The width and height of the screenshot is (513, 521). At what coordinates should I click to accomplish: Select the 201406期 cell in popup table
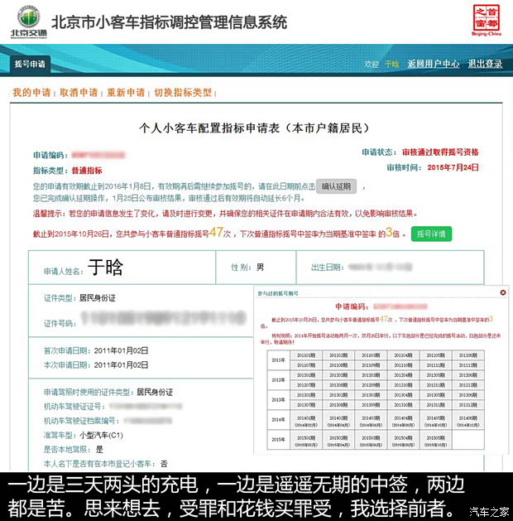pyautogui.click(x=468, y=421)
